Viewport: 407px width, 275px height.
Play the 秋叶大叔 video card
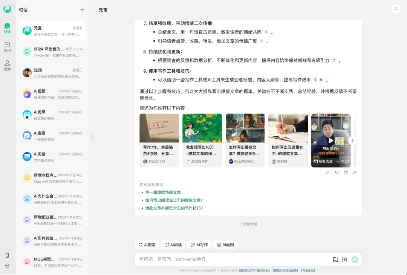pyautogui.click(x=331, y=141)
